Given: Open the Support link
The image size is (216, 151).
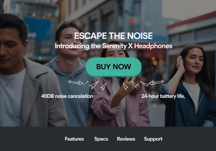Looking at the screenshot, I should (x=153, y=139).
